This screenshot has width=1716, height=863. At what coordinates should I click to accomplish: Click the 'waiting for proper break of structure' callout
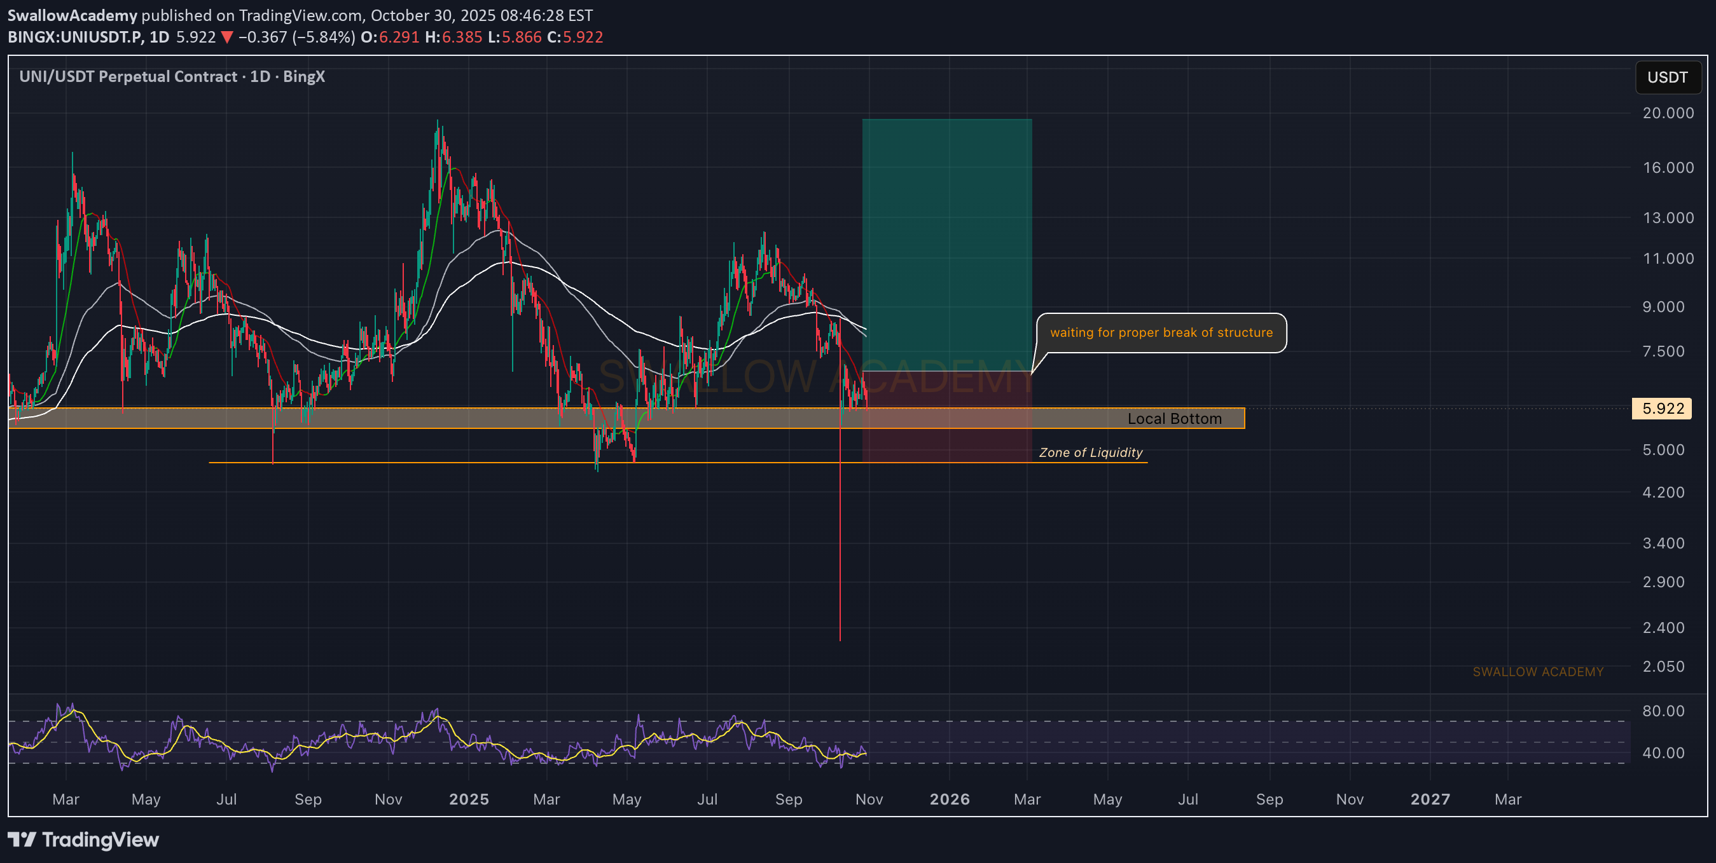(x=1161, y=333)
